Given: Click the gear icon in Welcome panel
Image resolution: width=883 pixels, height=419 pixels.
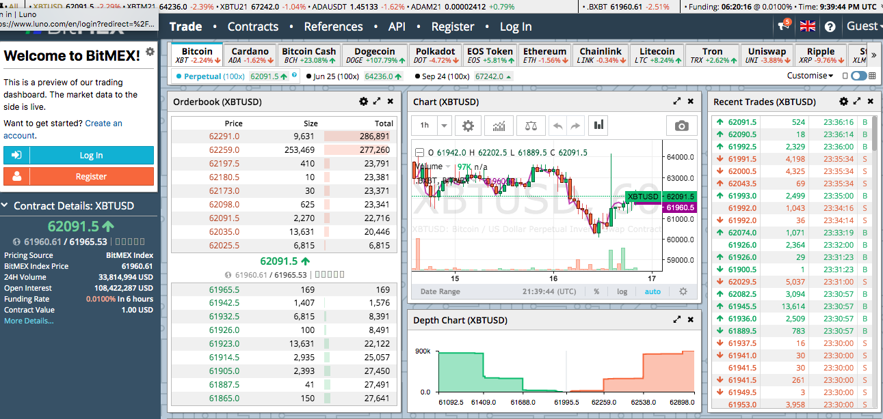Looking at the screenshot, I should [x=150, y=51].
